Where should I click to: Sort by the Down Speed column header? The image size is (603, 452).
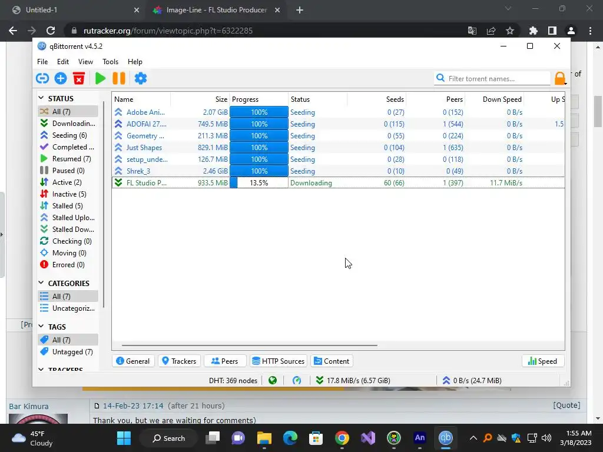[x=495, y=99]
